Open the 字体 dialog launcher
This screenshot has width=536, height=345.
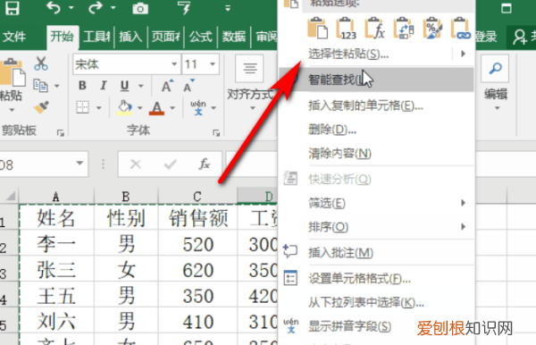tap(216, 133)
